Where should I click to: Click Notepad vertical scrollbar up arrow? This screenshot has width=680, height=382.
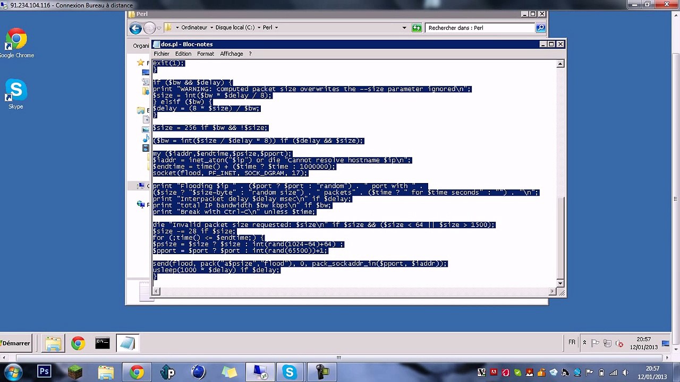560,64
